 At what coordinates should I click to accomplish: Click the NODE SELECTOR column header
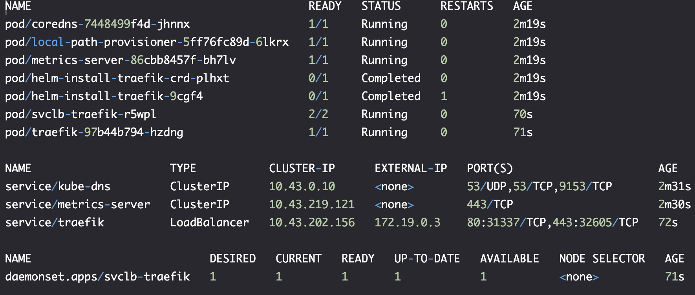coord(602,259)
